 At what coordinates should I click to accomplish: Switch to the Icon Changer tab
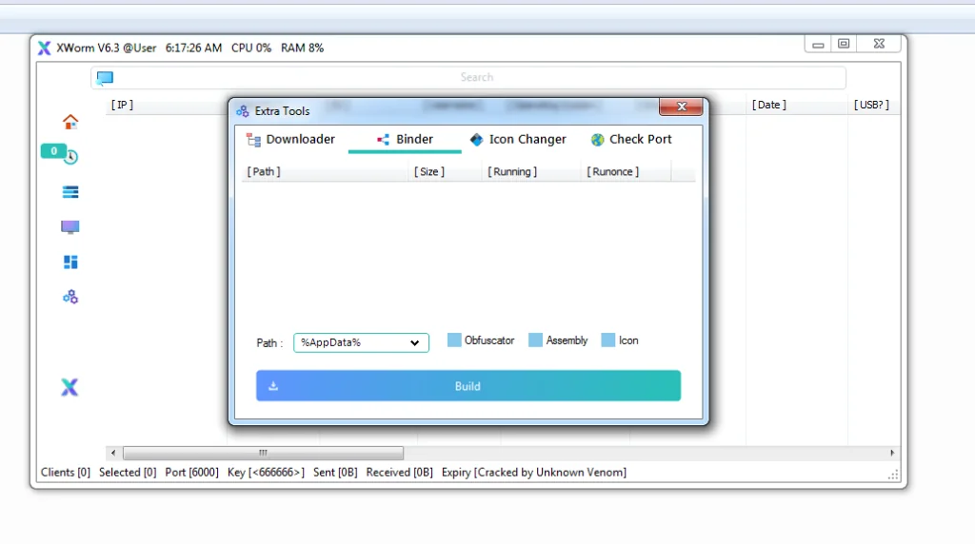pos(517,140)
